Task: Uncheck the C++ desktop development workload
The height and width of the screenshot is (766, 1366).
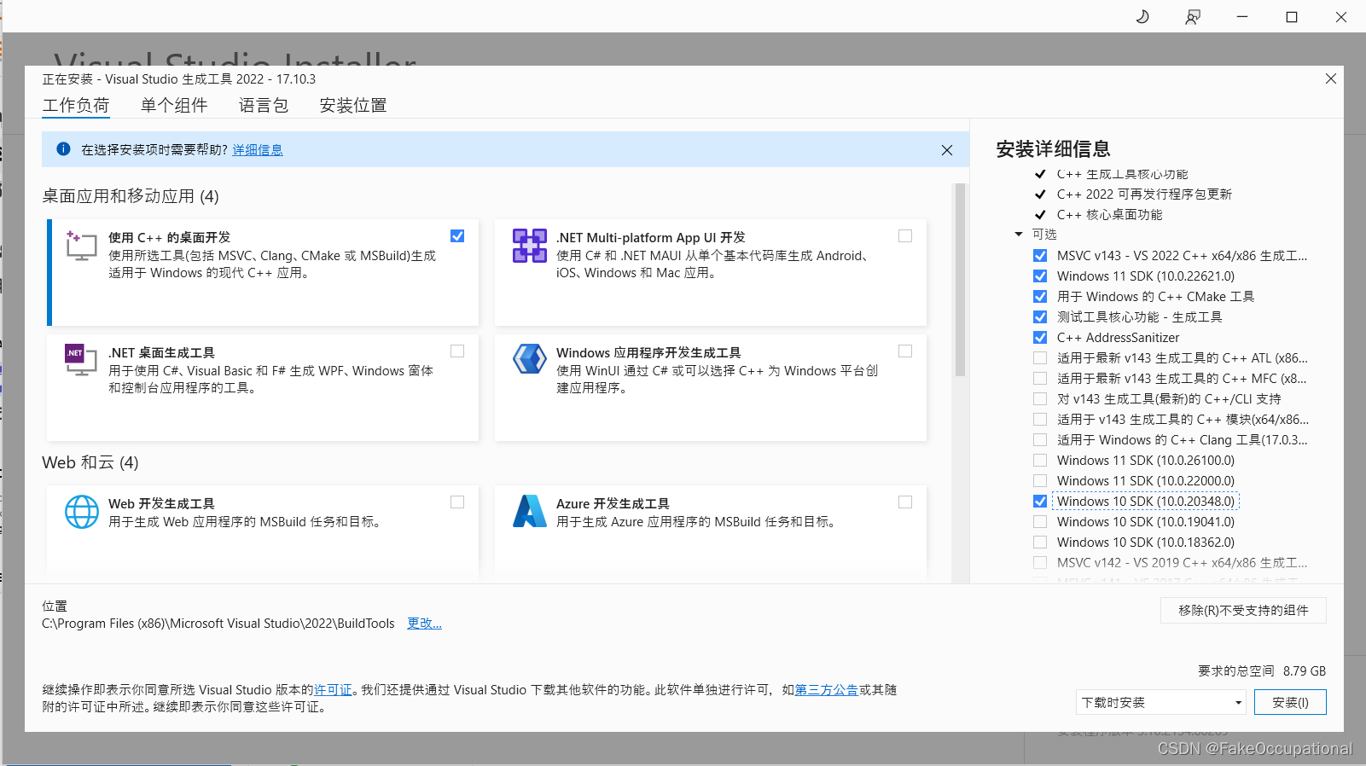Action: 457,236
